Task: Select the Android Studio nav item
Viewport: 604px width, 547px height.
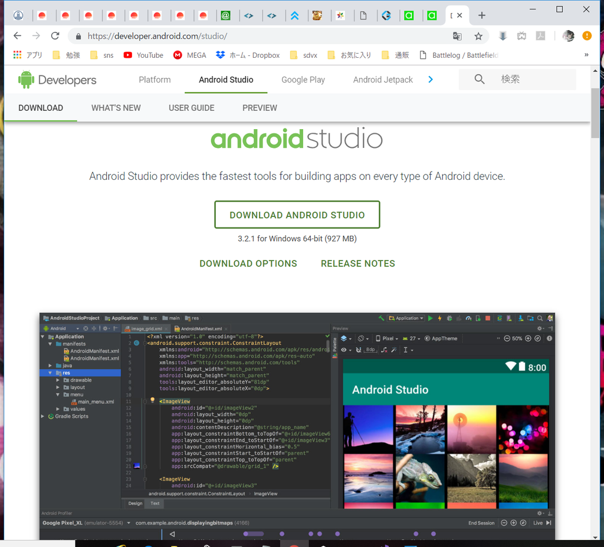Action: point(226,80)
